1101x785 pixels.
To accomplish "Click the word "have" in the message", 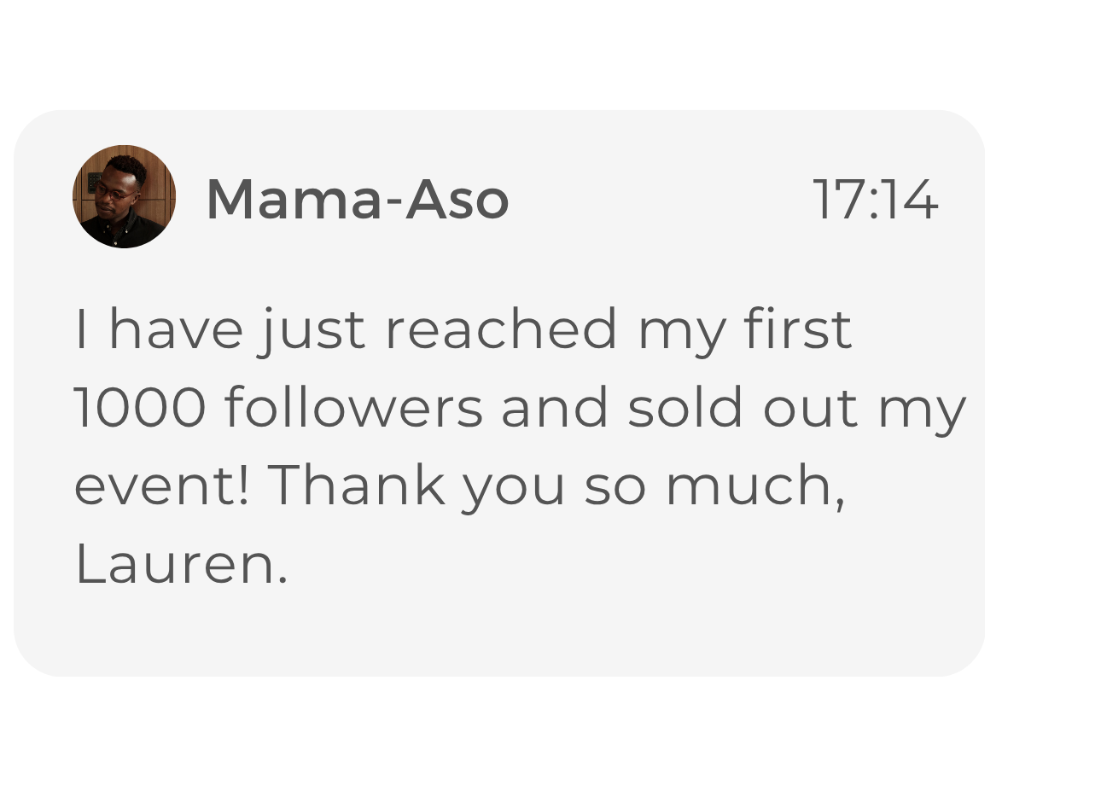I will click(176, 329).
